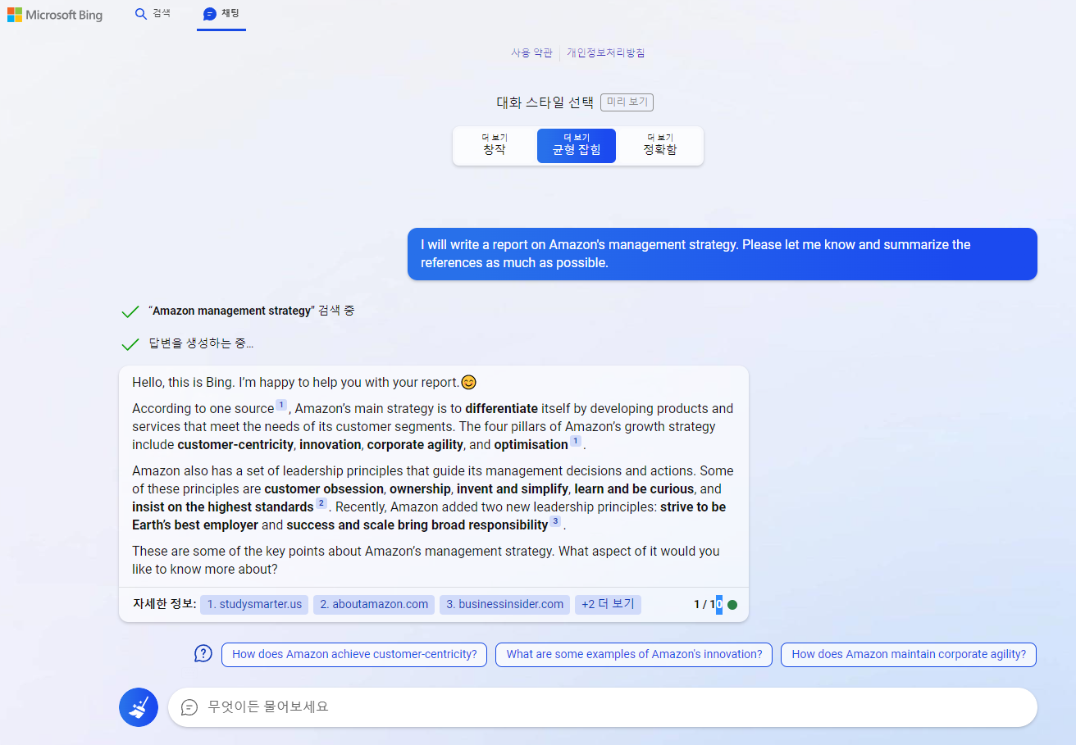The width and height of the screenshot is (1076, 745).
Task: Click the Microsoft Bing logo
Action: (x=55, y=15)
